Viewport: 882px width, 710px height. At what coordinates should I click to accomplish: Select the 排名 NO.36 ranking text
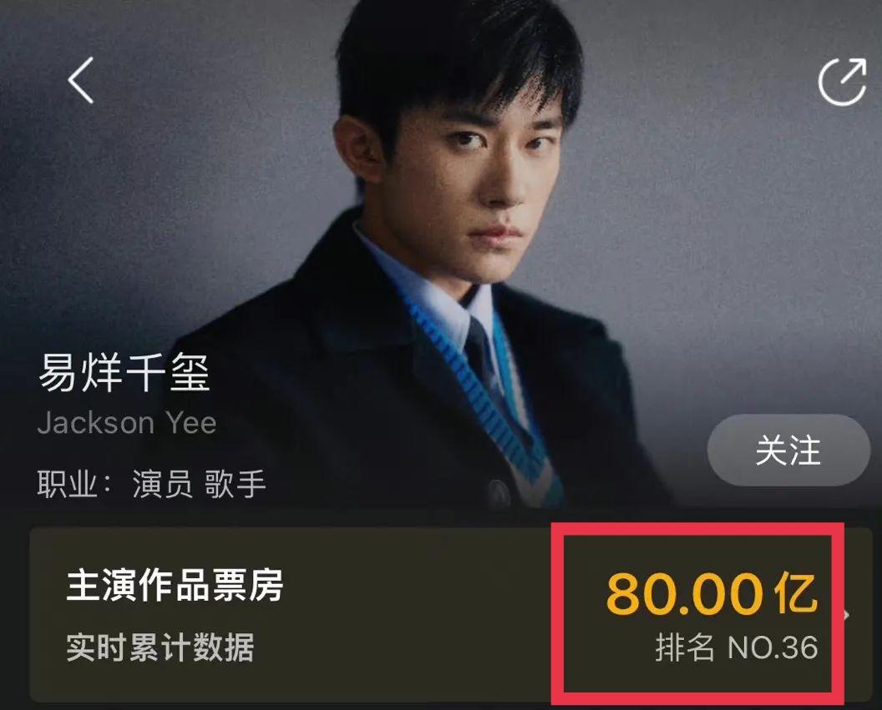pos(737,647)
